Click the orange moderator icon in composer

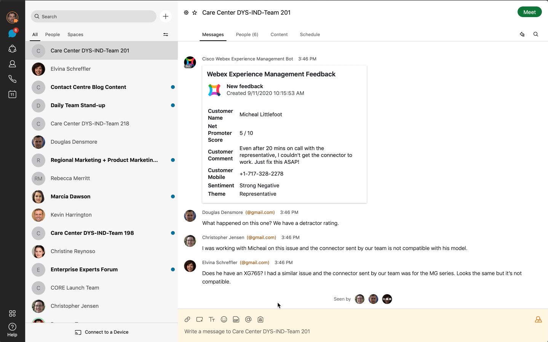coord(538,320)
